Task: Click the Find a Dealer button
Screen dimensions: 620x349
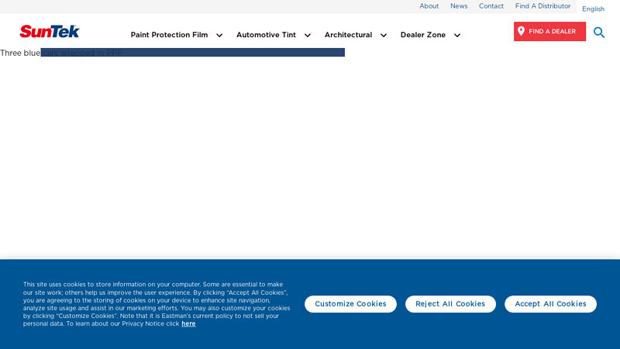Action: coord(549,32)
